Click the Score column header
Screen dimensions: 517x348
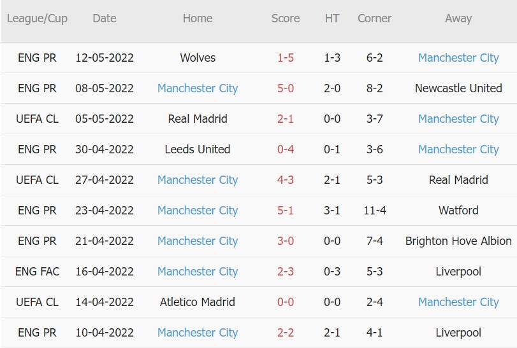(286, 18)
